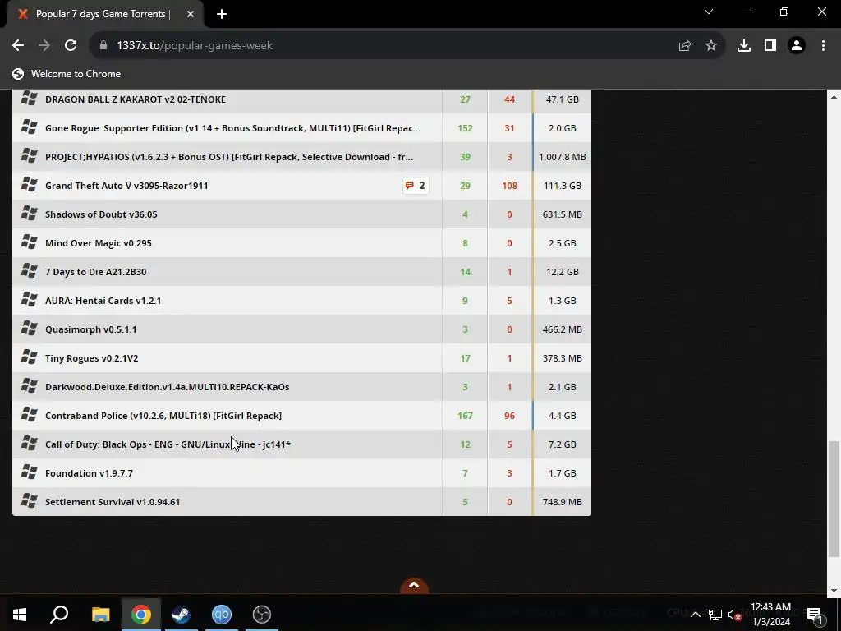Switch to Chrome in the taskbar
This screenshot has height=631, width=841.
point(141,615)
